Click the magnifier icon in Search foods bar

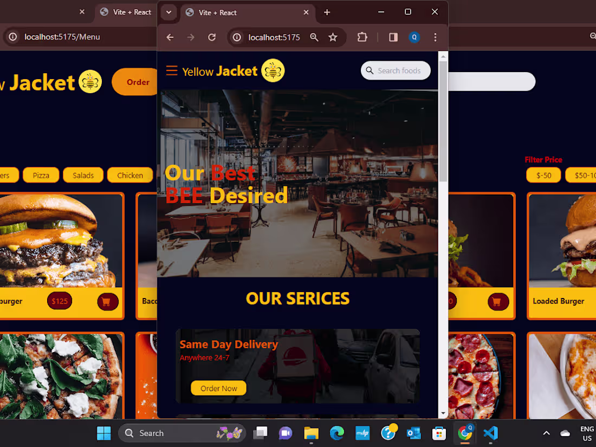click(370, 70)
